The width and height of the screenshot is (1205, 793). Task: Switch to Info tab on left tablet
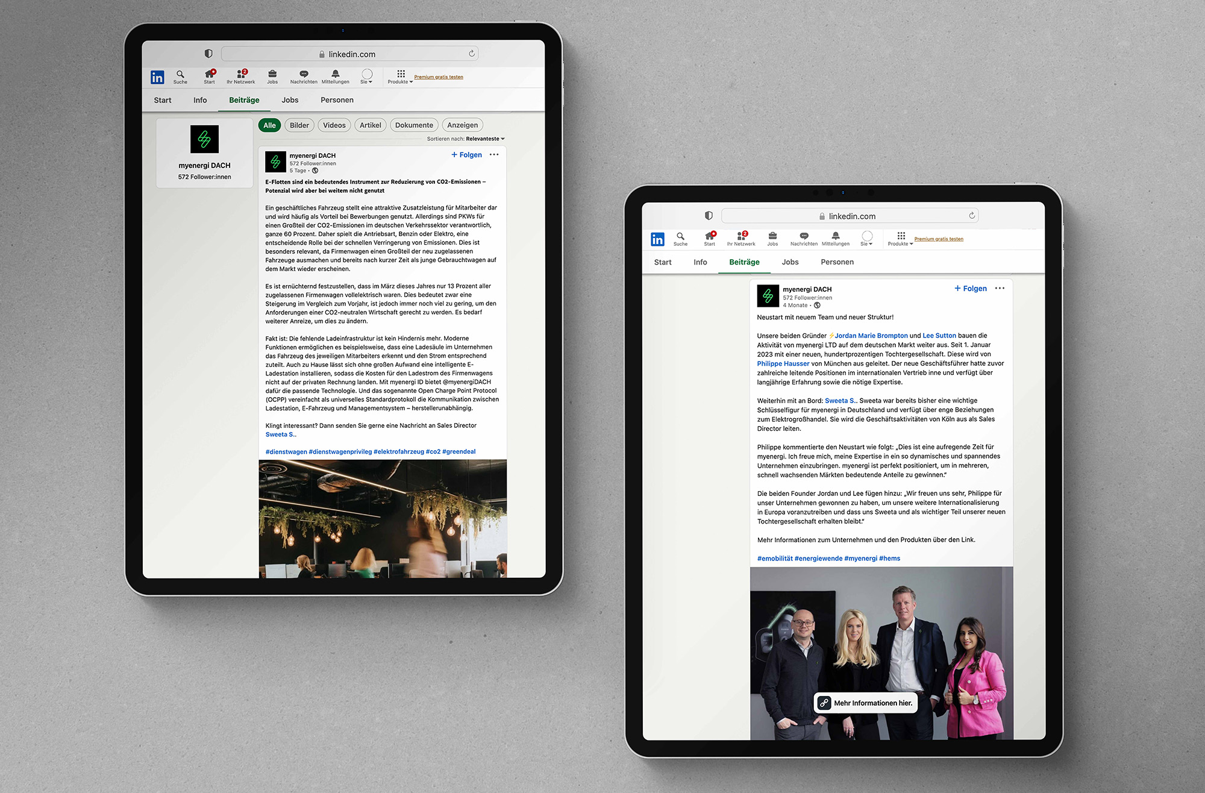[200, 100]
